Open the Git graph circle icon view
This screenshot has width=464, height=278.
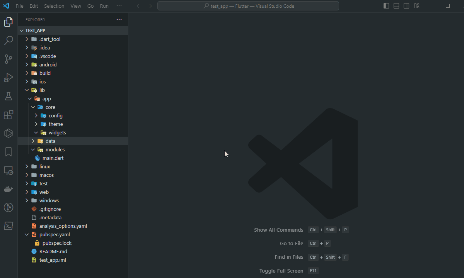point(9,207)
